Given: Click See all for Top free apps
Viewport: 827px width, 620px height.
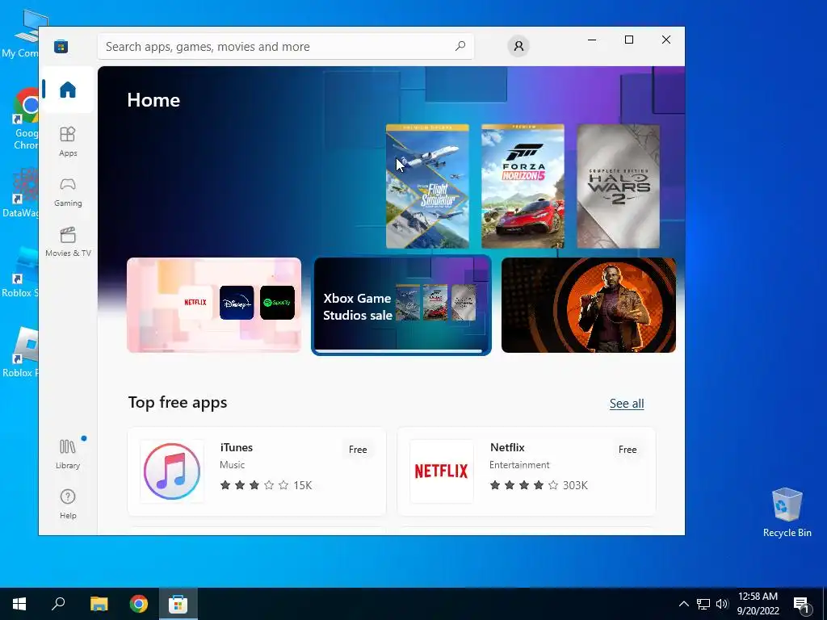Looking at the screenshot, I should tap(627, 404).
